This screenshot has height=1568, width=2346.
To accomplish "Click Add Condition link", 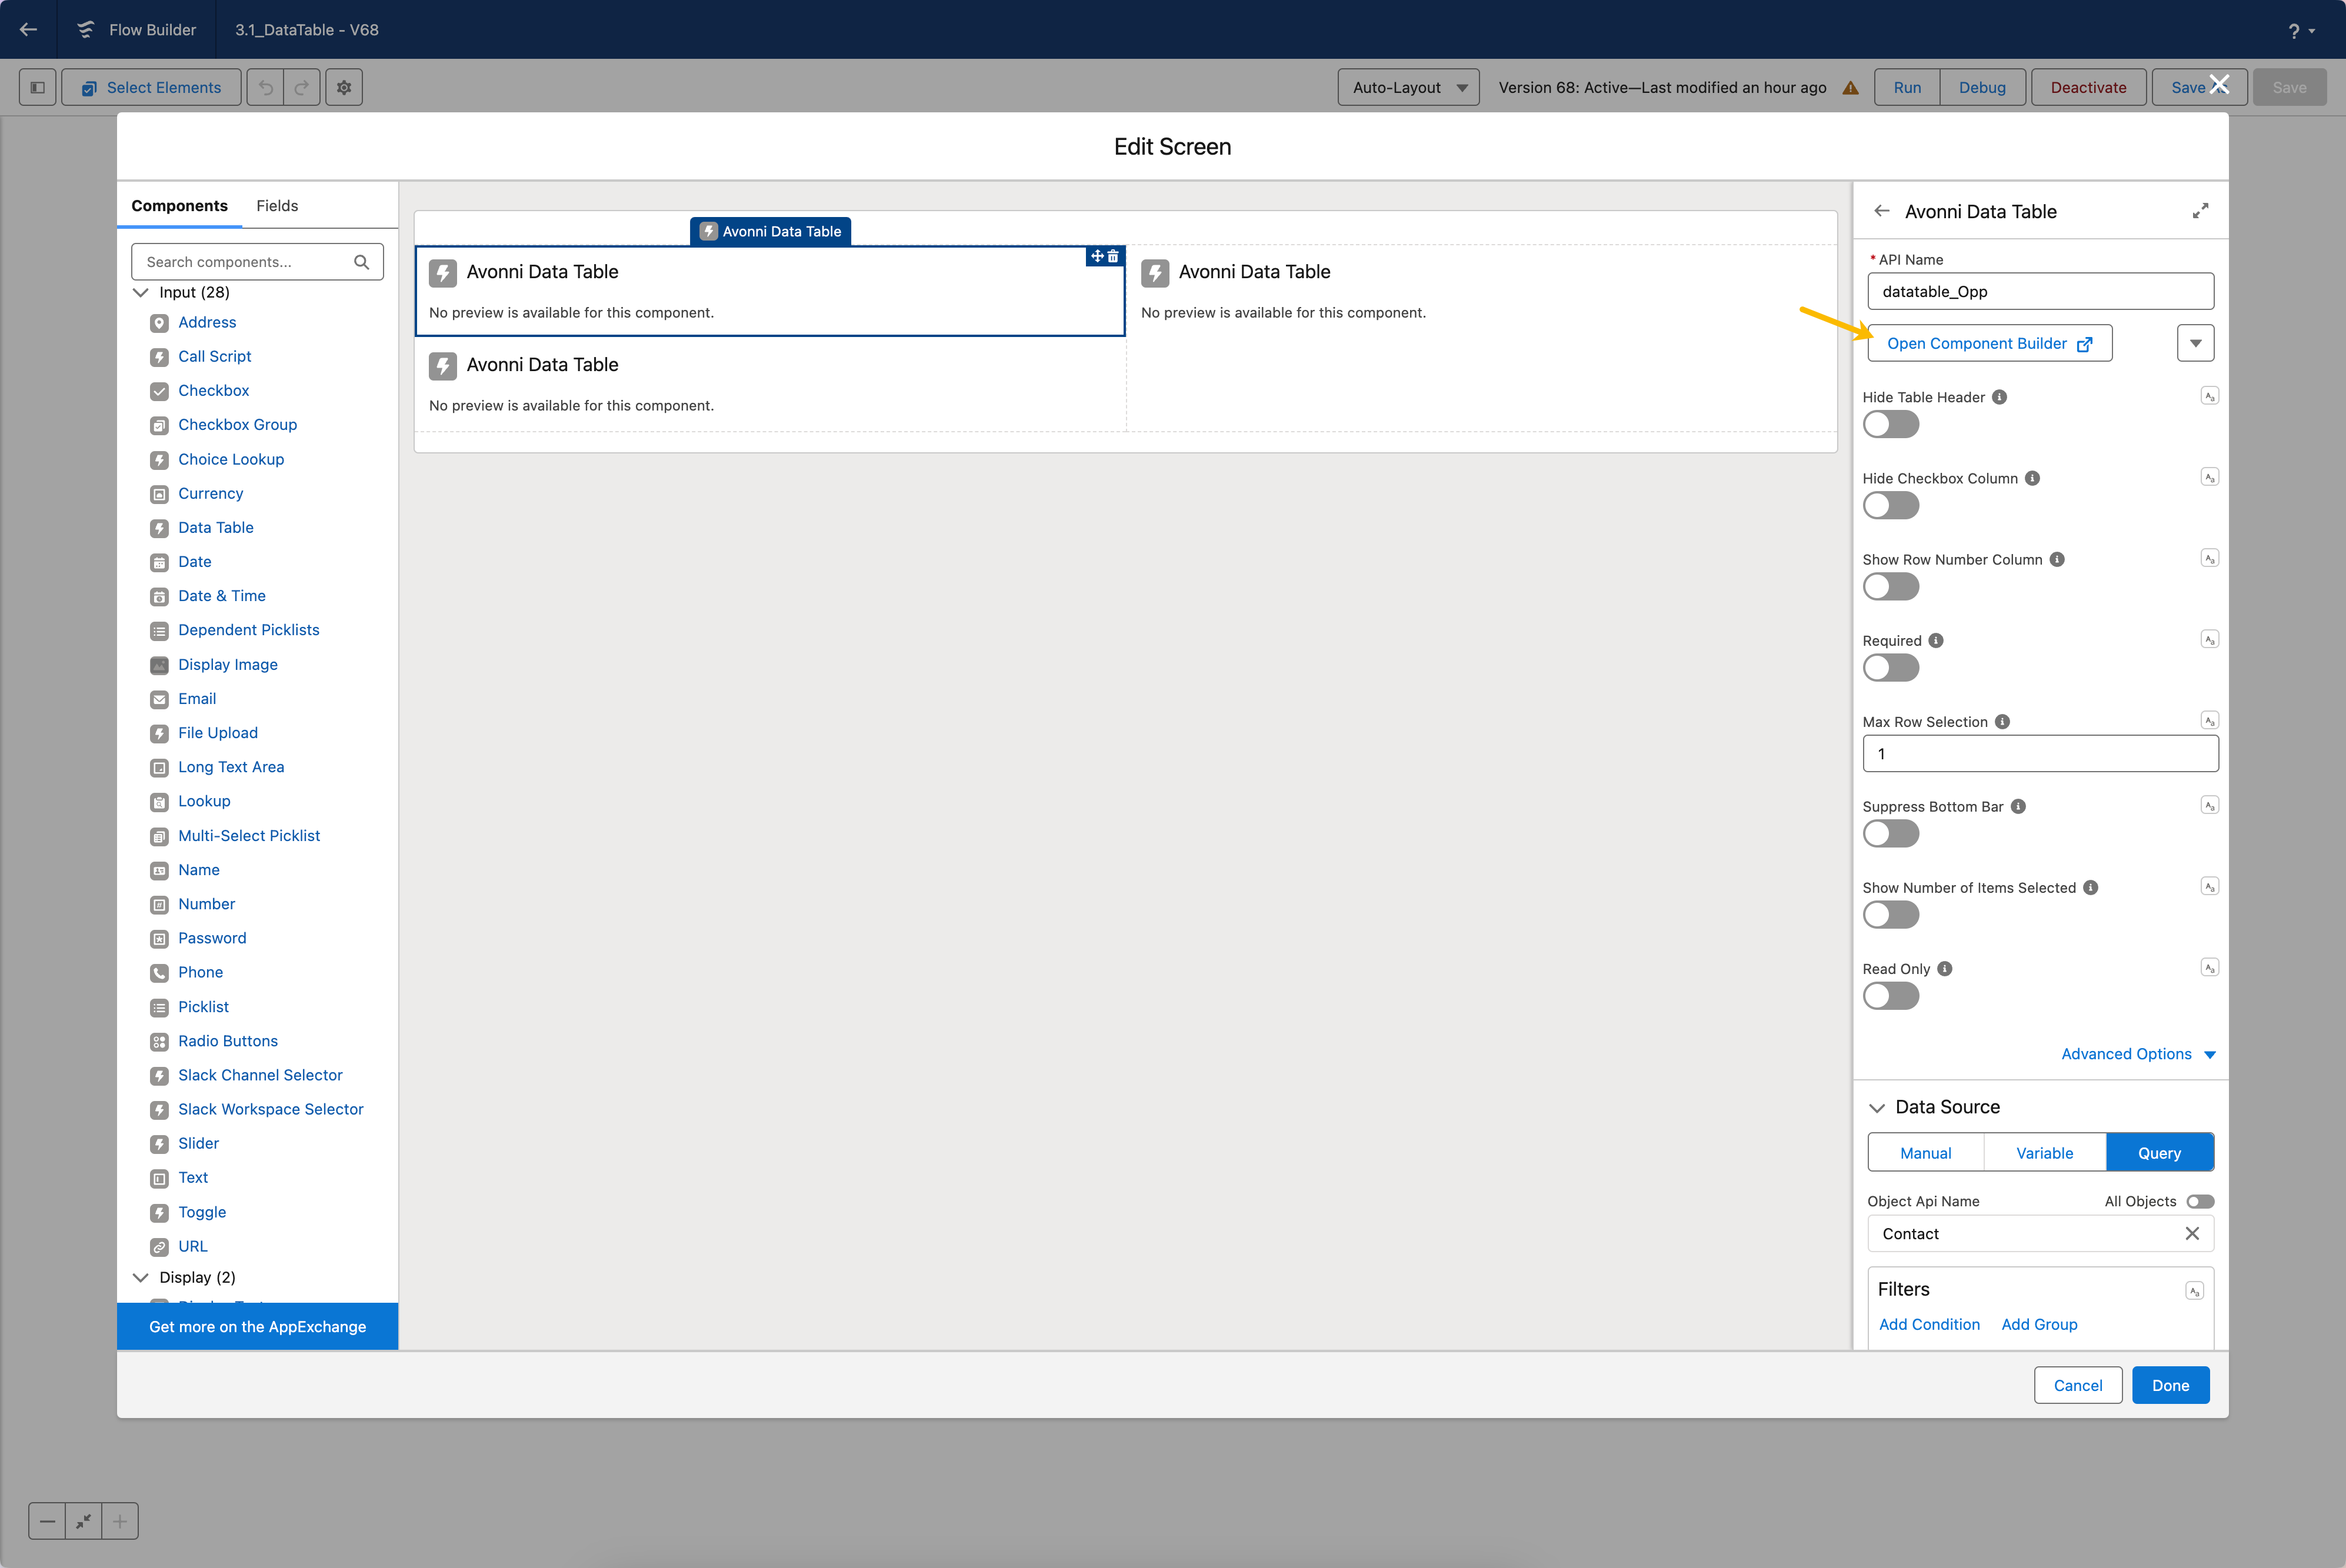I will click(1929, 1324).
